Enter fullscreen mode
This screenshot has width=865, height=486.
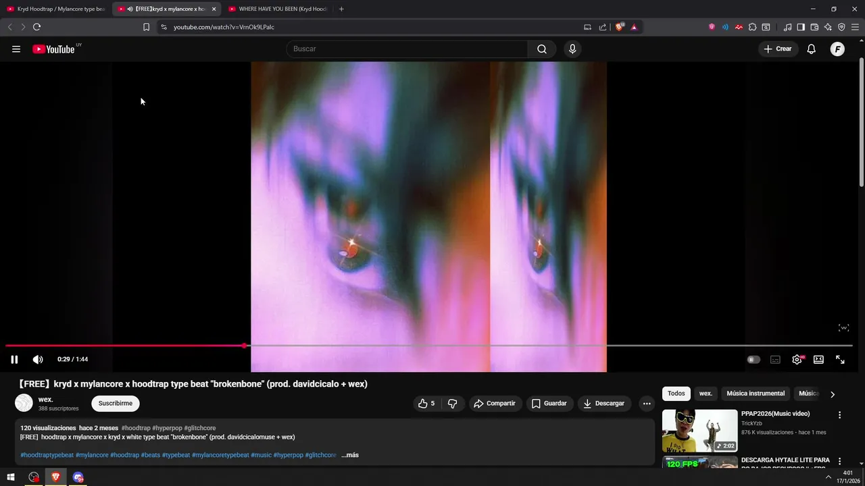point(840,360)
